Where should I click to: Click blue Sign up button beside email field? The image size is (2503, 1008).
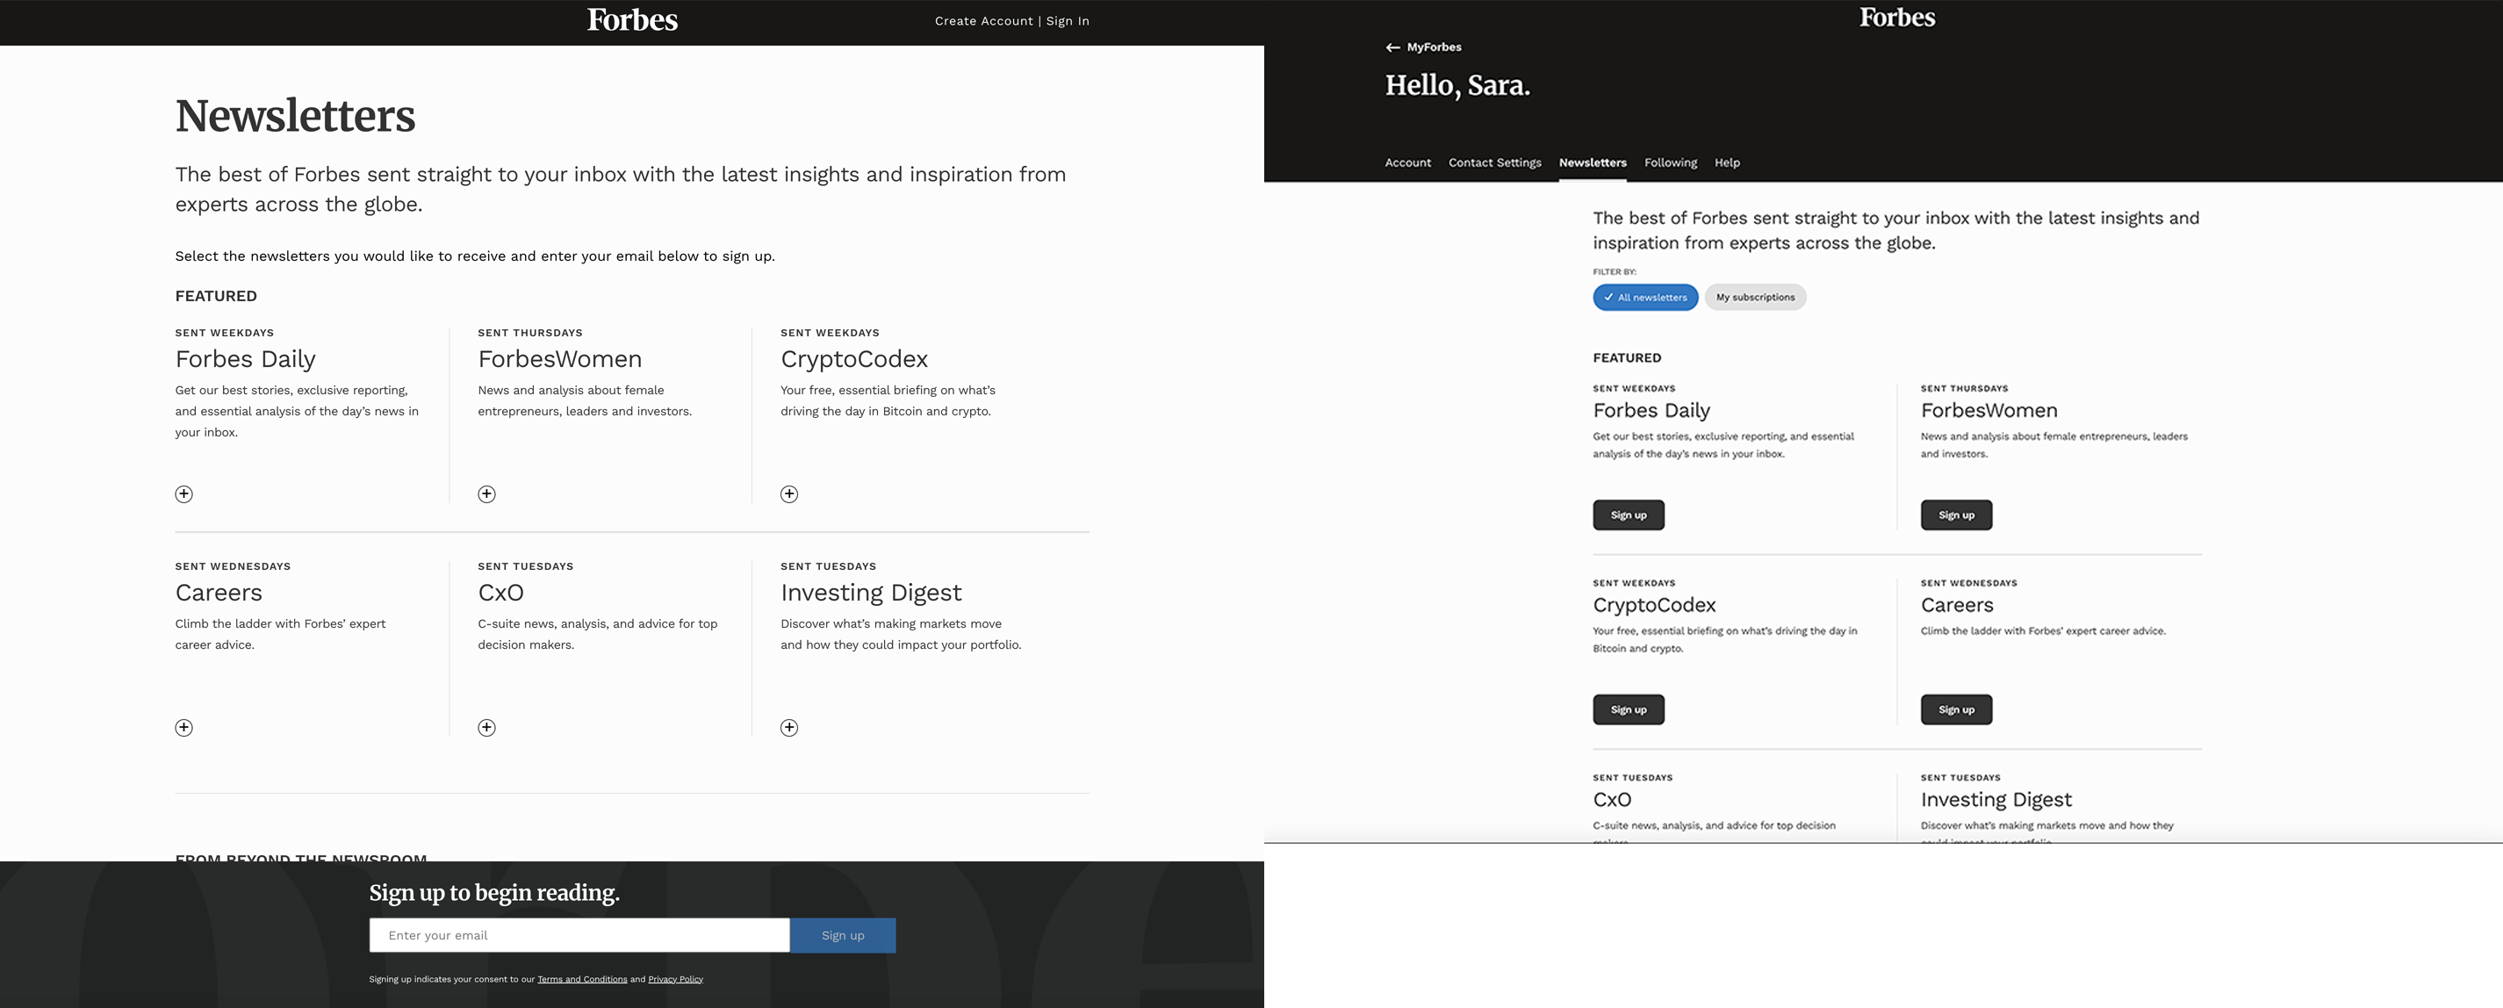tap(843, 935)
